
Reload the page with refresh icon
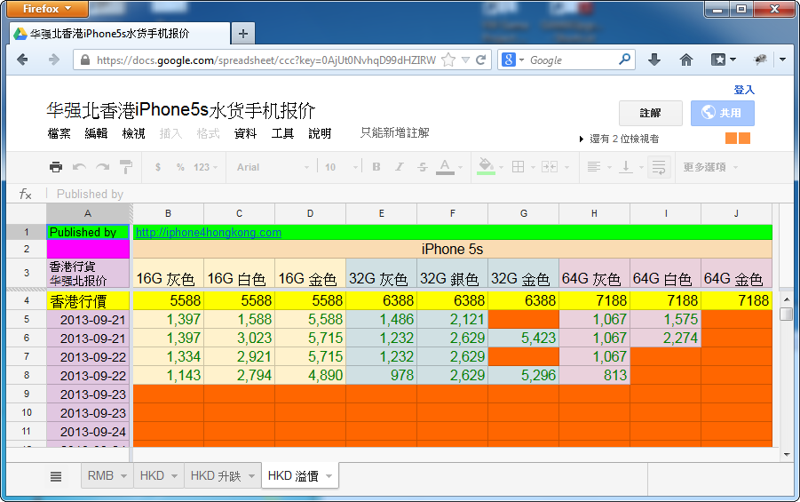click(480, 60)
